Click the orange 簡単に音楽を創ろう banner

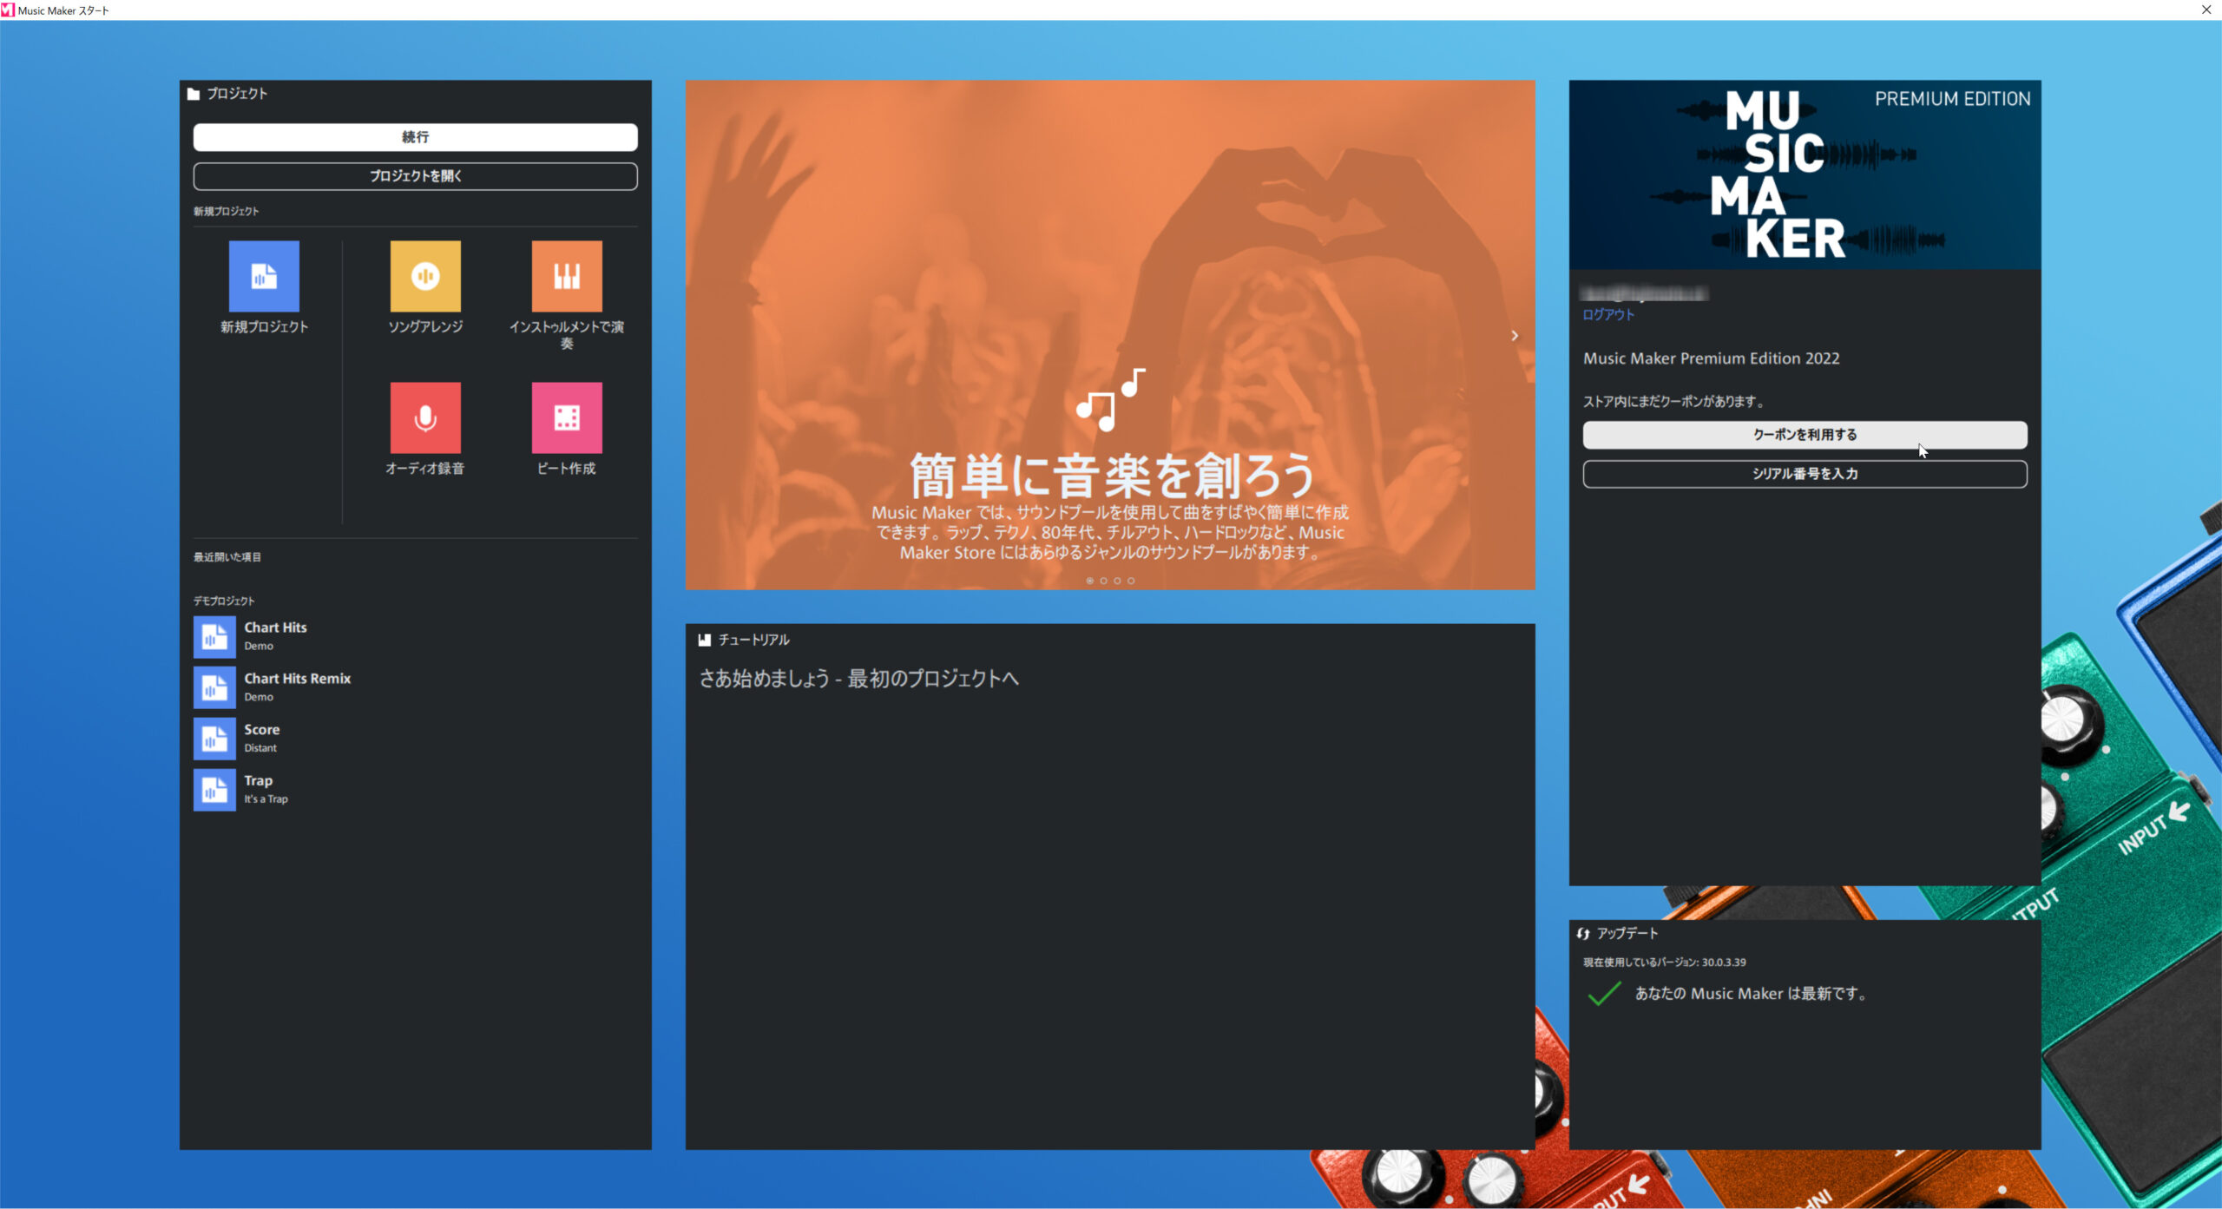pyautogui.click(x=1110, y=335)
